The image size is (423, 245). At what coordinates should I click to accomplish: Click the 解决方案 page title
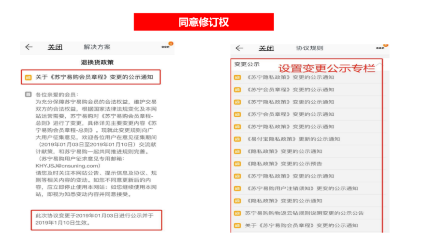click(97, 47)
